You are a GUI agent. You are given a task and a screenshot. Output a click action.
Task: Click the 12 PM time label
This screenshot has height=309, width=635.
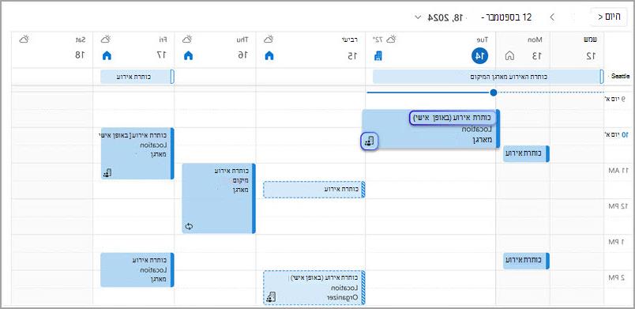coord(618,206)
